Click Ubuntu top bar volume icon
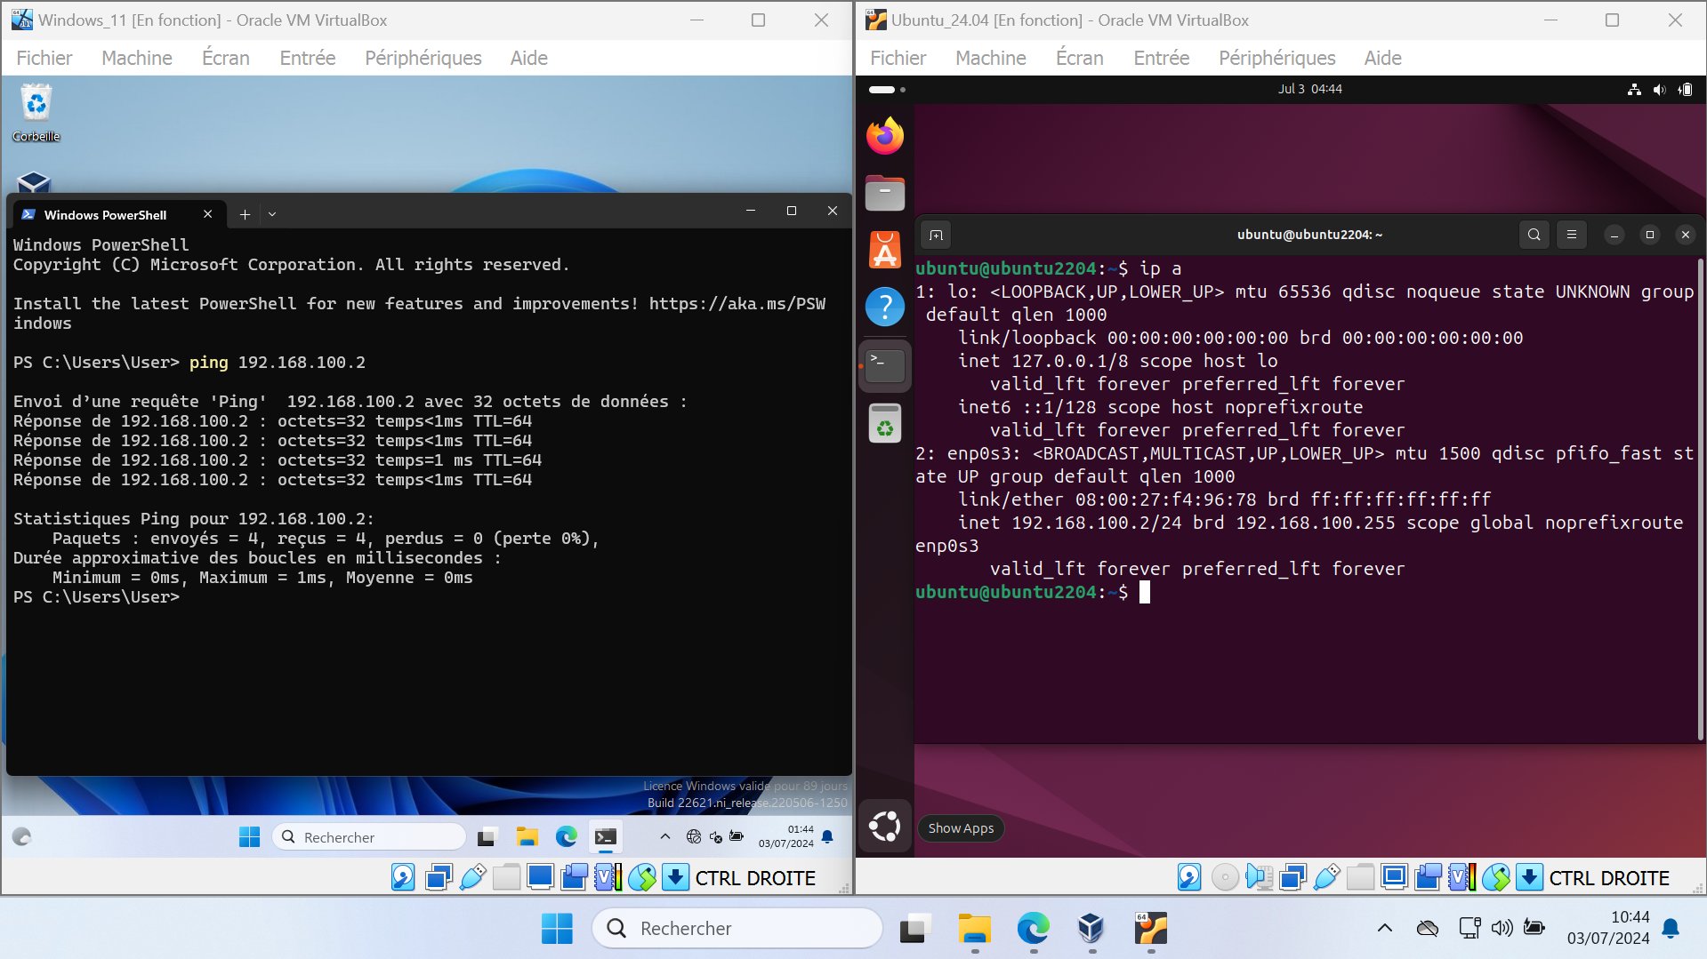The image size is (1707, 959). tap(1660, 89)
